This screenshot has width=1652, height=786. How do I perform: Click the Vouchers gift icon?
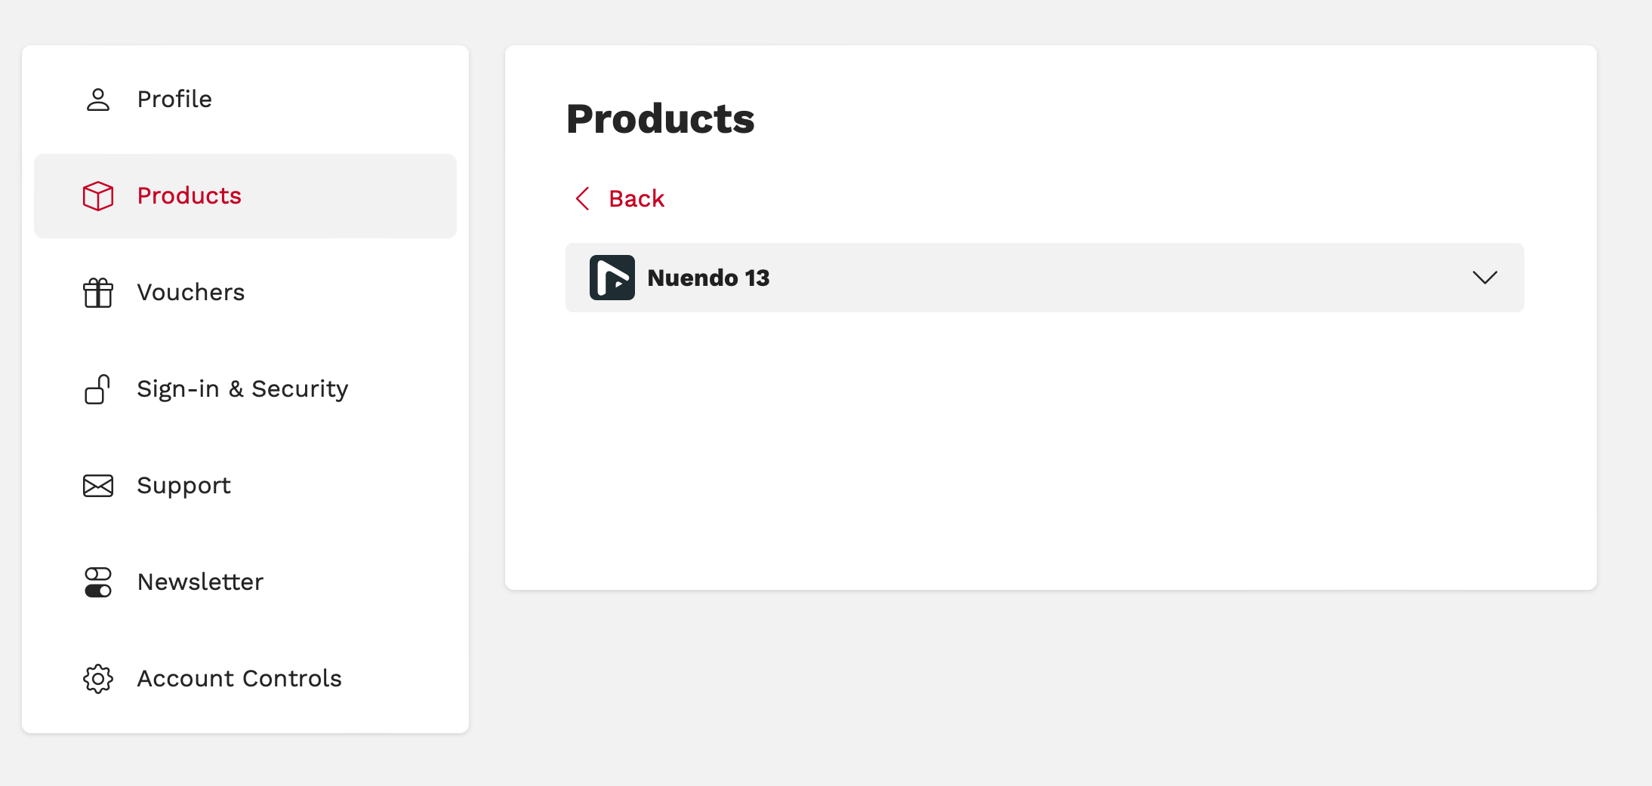click(98, 293)
